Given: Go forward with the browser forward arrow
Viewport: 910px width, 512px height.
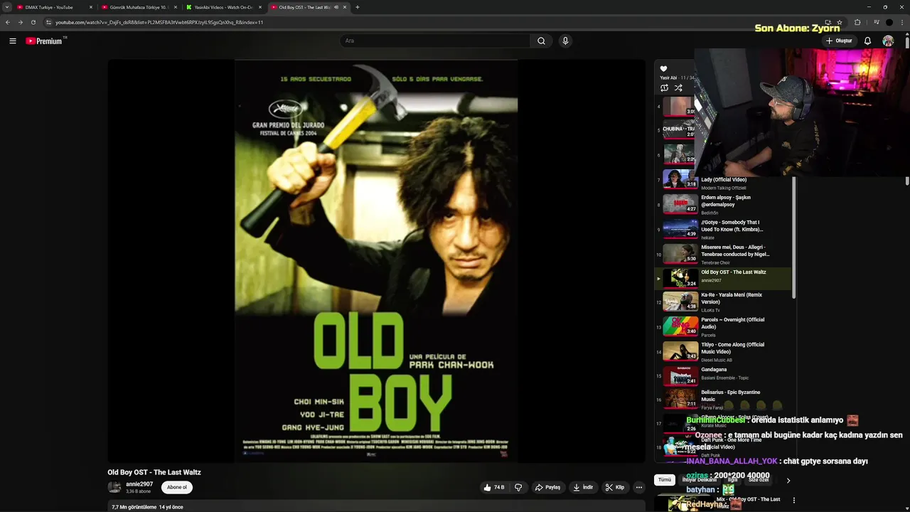Looking at the screenshot, I should coord(20,22).
